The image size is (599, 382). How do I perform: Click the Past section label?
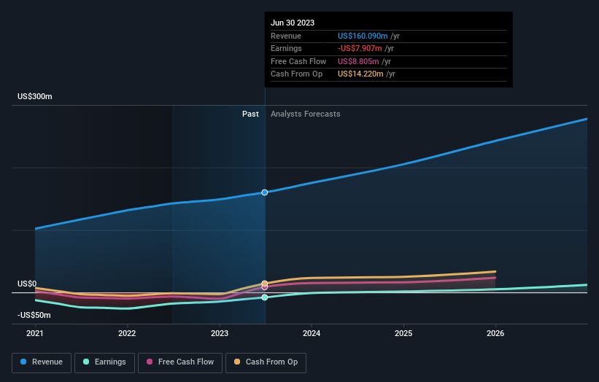(x=250, y=114)
